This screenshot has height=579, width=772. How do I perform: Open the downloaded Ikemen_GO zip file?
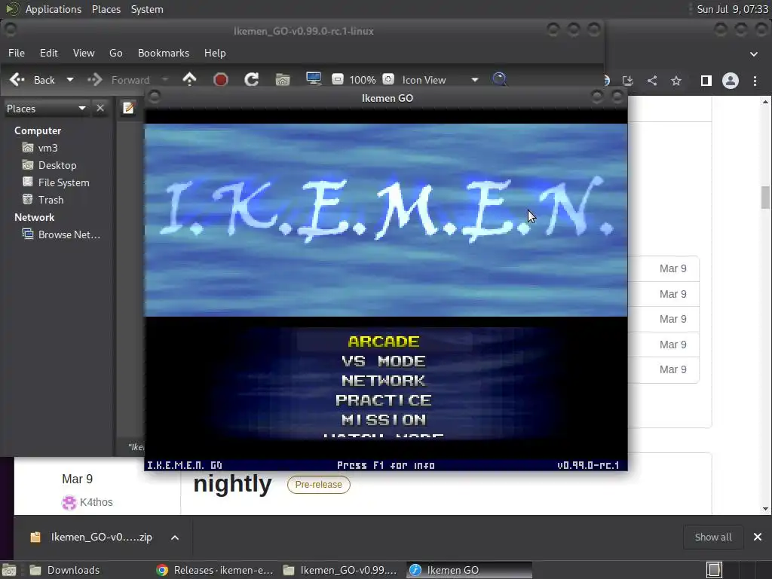click(91, 537)
